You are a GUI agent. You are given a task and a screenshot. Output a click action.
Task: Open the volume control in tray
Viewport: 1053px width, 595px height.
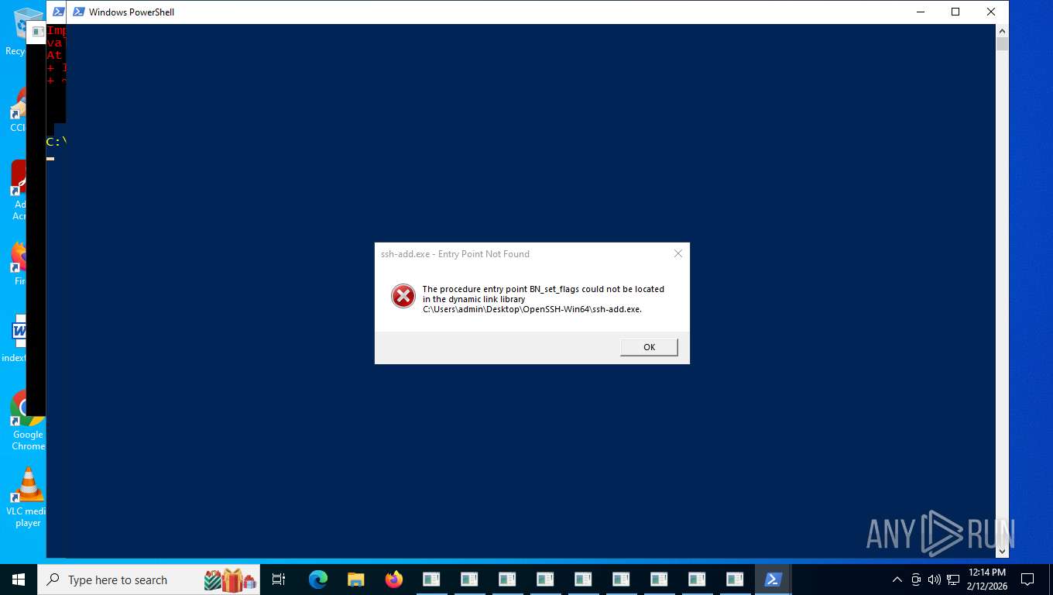(x=935, y=580)
